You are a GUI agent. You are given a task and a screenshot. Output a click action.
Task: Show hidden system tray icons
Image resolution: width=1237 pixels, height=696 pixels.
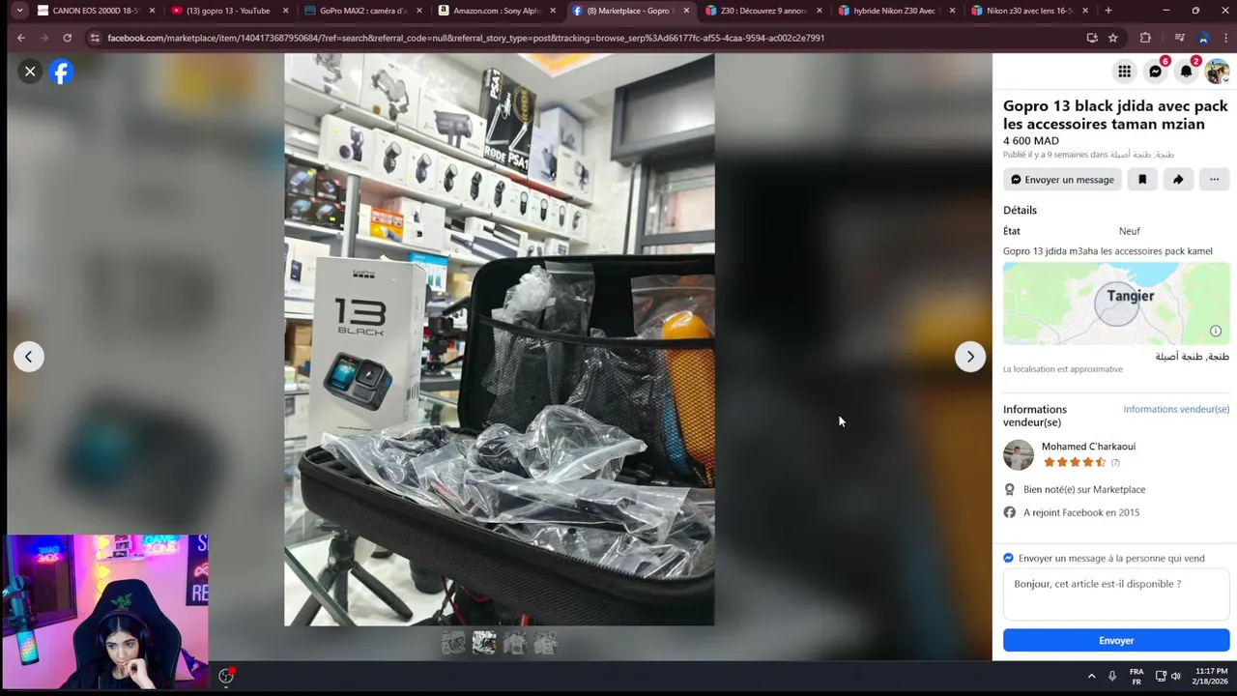click(x=1091, y=676)
